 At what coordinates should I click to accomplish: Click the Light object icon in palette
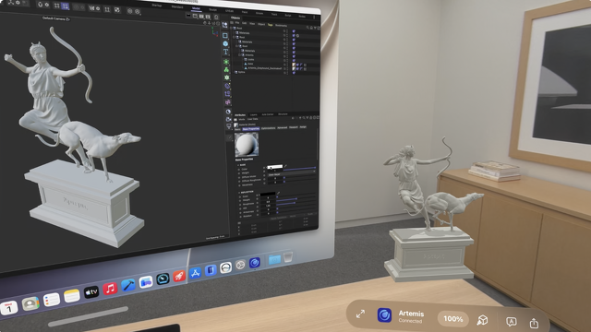click(228, 127)
